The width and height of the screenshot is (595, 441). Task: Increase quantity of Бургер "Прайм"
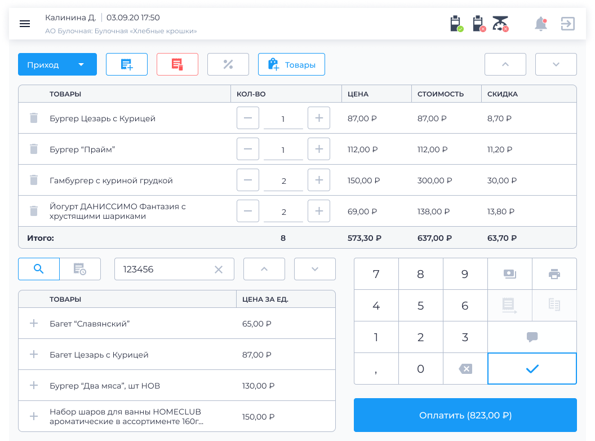319,149
